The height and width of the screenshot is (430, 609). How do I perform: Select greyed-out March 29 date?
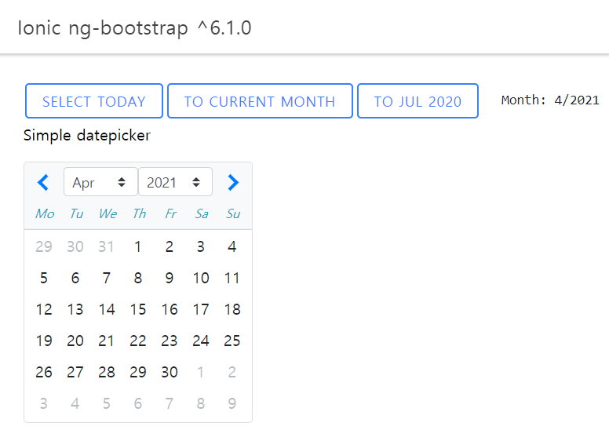[x=43, y=246]
